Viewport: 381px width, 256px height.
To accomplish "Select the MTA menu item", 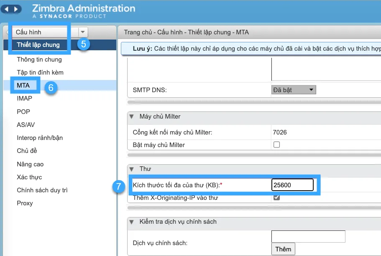I will [23, 85].
